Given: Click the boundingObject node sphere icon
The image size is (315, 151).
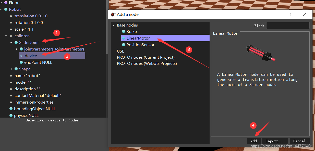Looking at the screenshot, I should pos(11,109).
